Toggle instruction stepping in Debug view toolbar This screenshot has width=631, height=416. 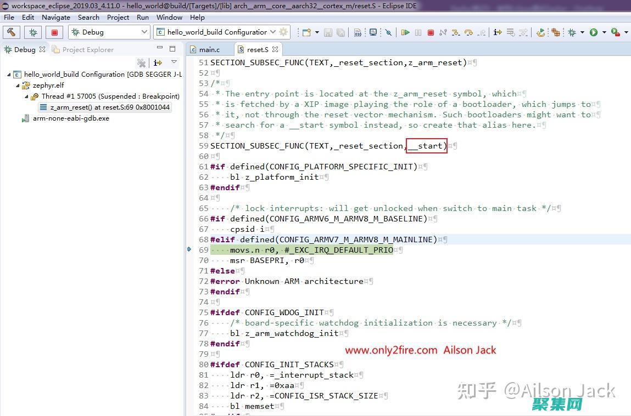coord(158,63)
